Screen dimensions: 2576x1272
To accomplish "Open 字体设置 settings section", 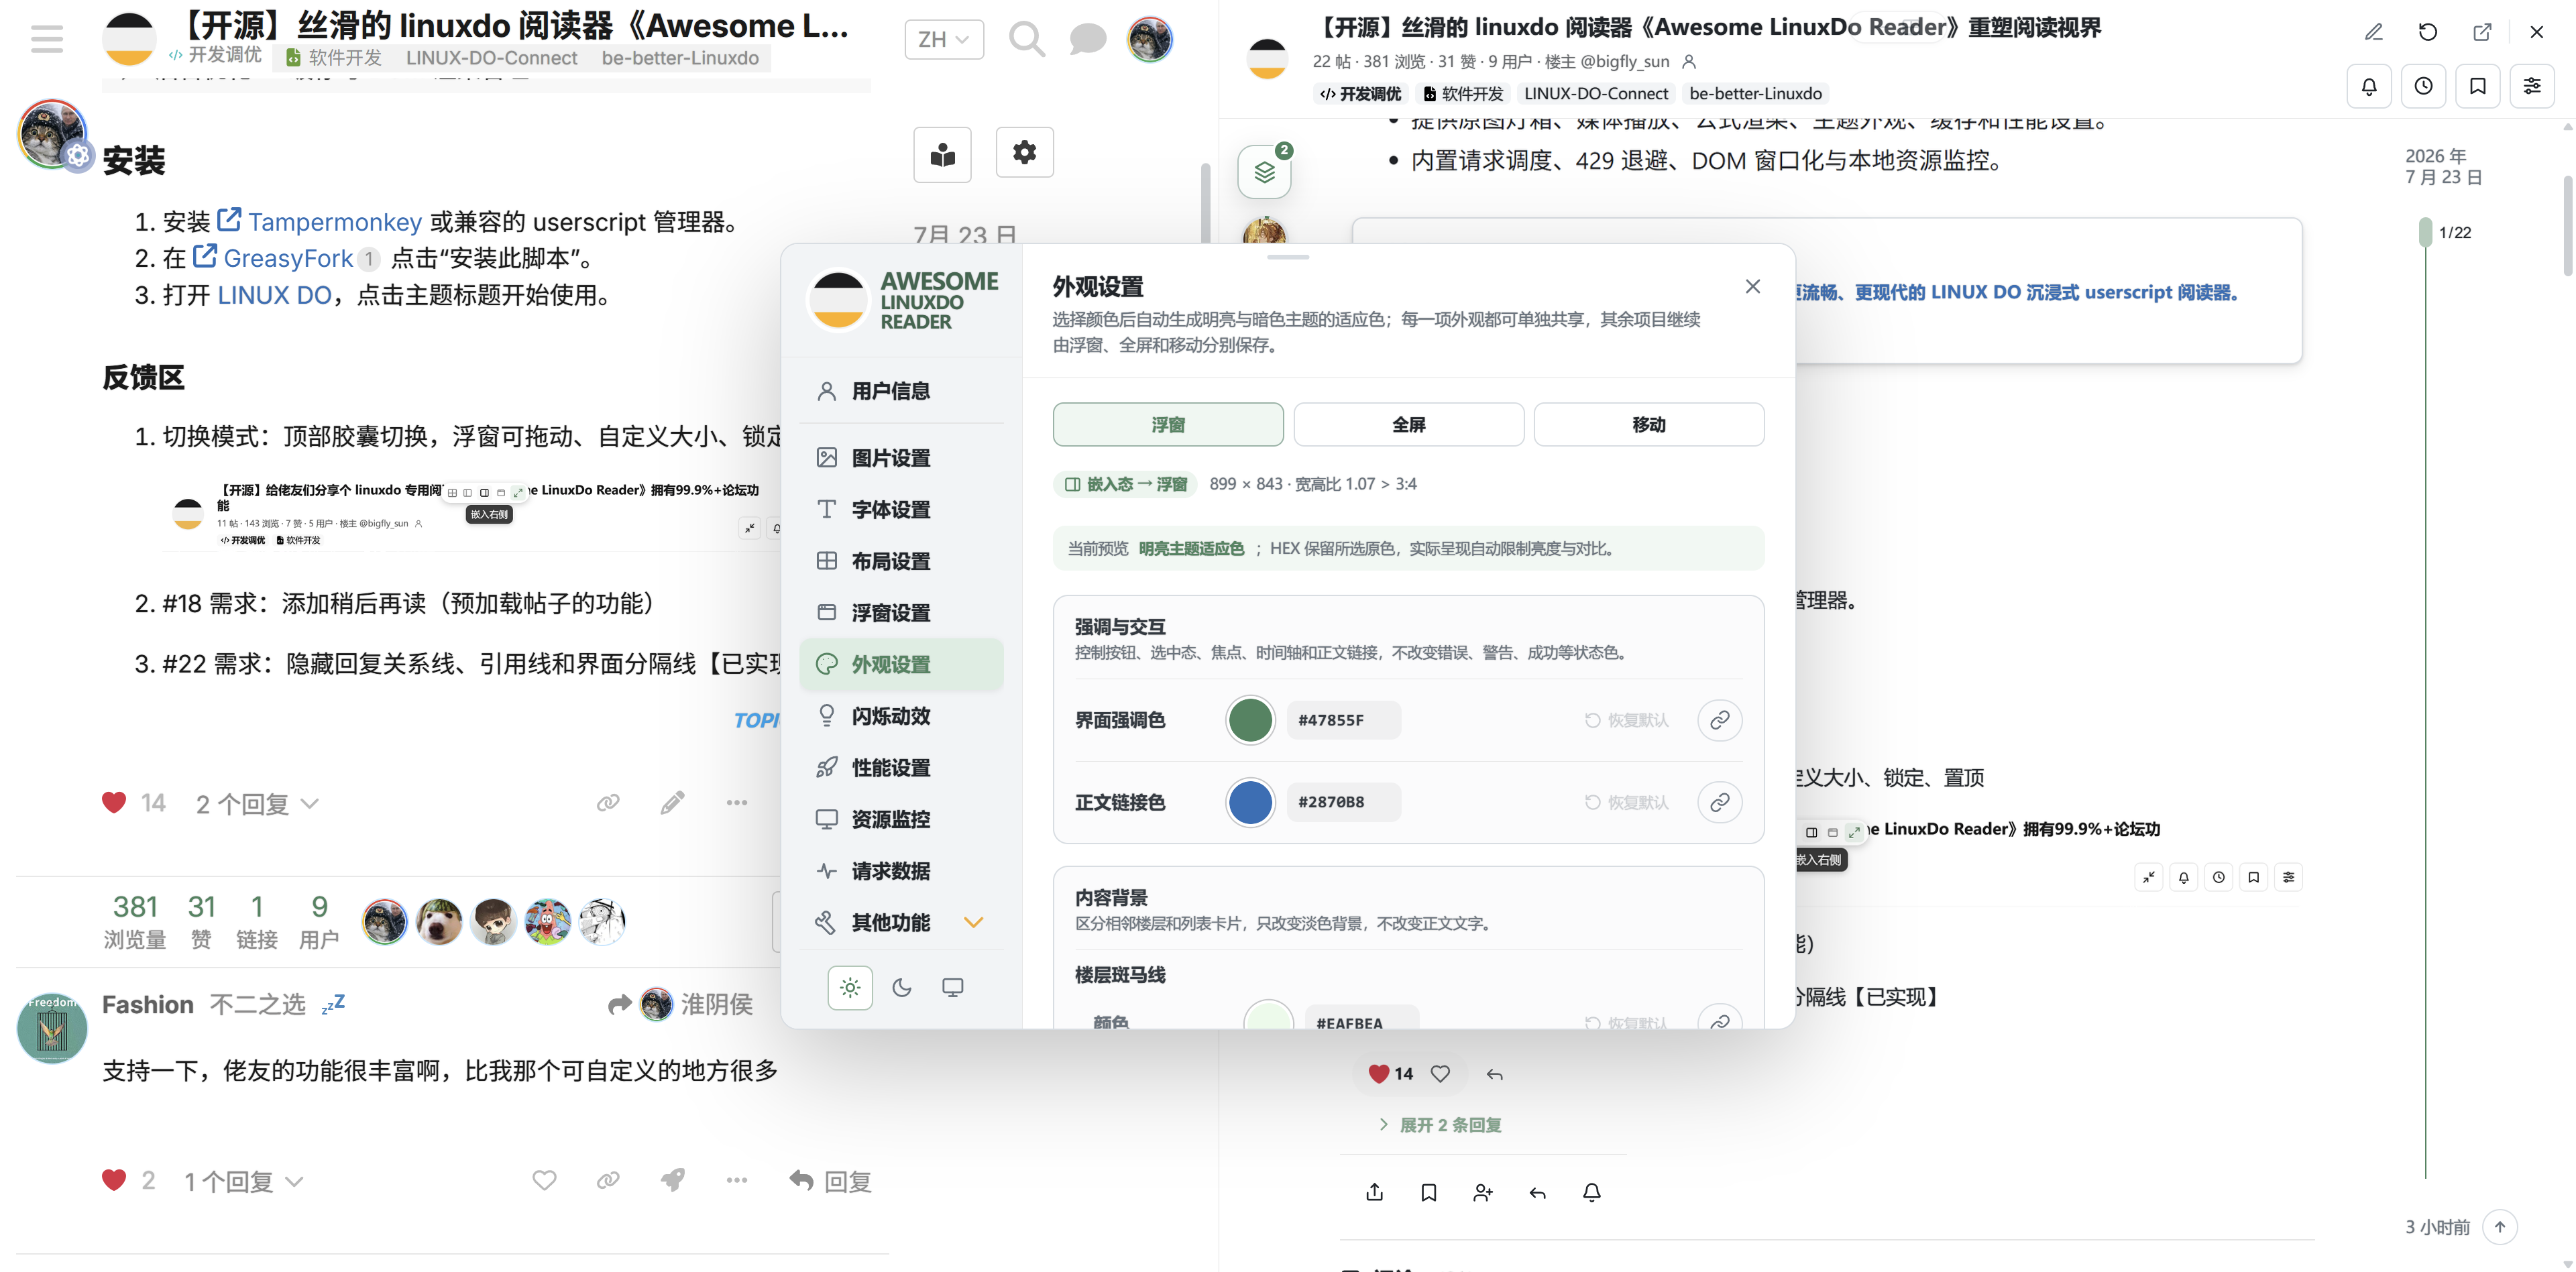I will pyautogui.click(x=901, y=510).
